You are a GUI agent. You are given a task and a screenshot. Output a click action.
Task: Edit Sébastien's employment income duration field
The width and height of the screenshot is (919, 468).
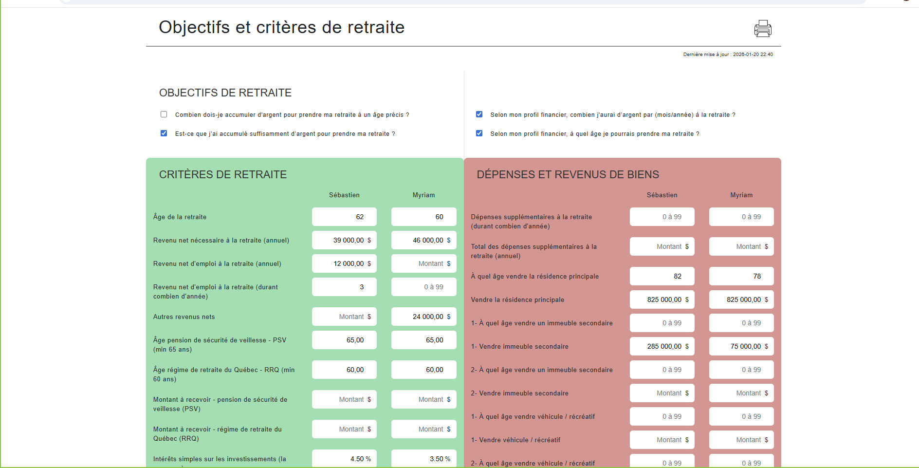click(344, 287)
